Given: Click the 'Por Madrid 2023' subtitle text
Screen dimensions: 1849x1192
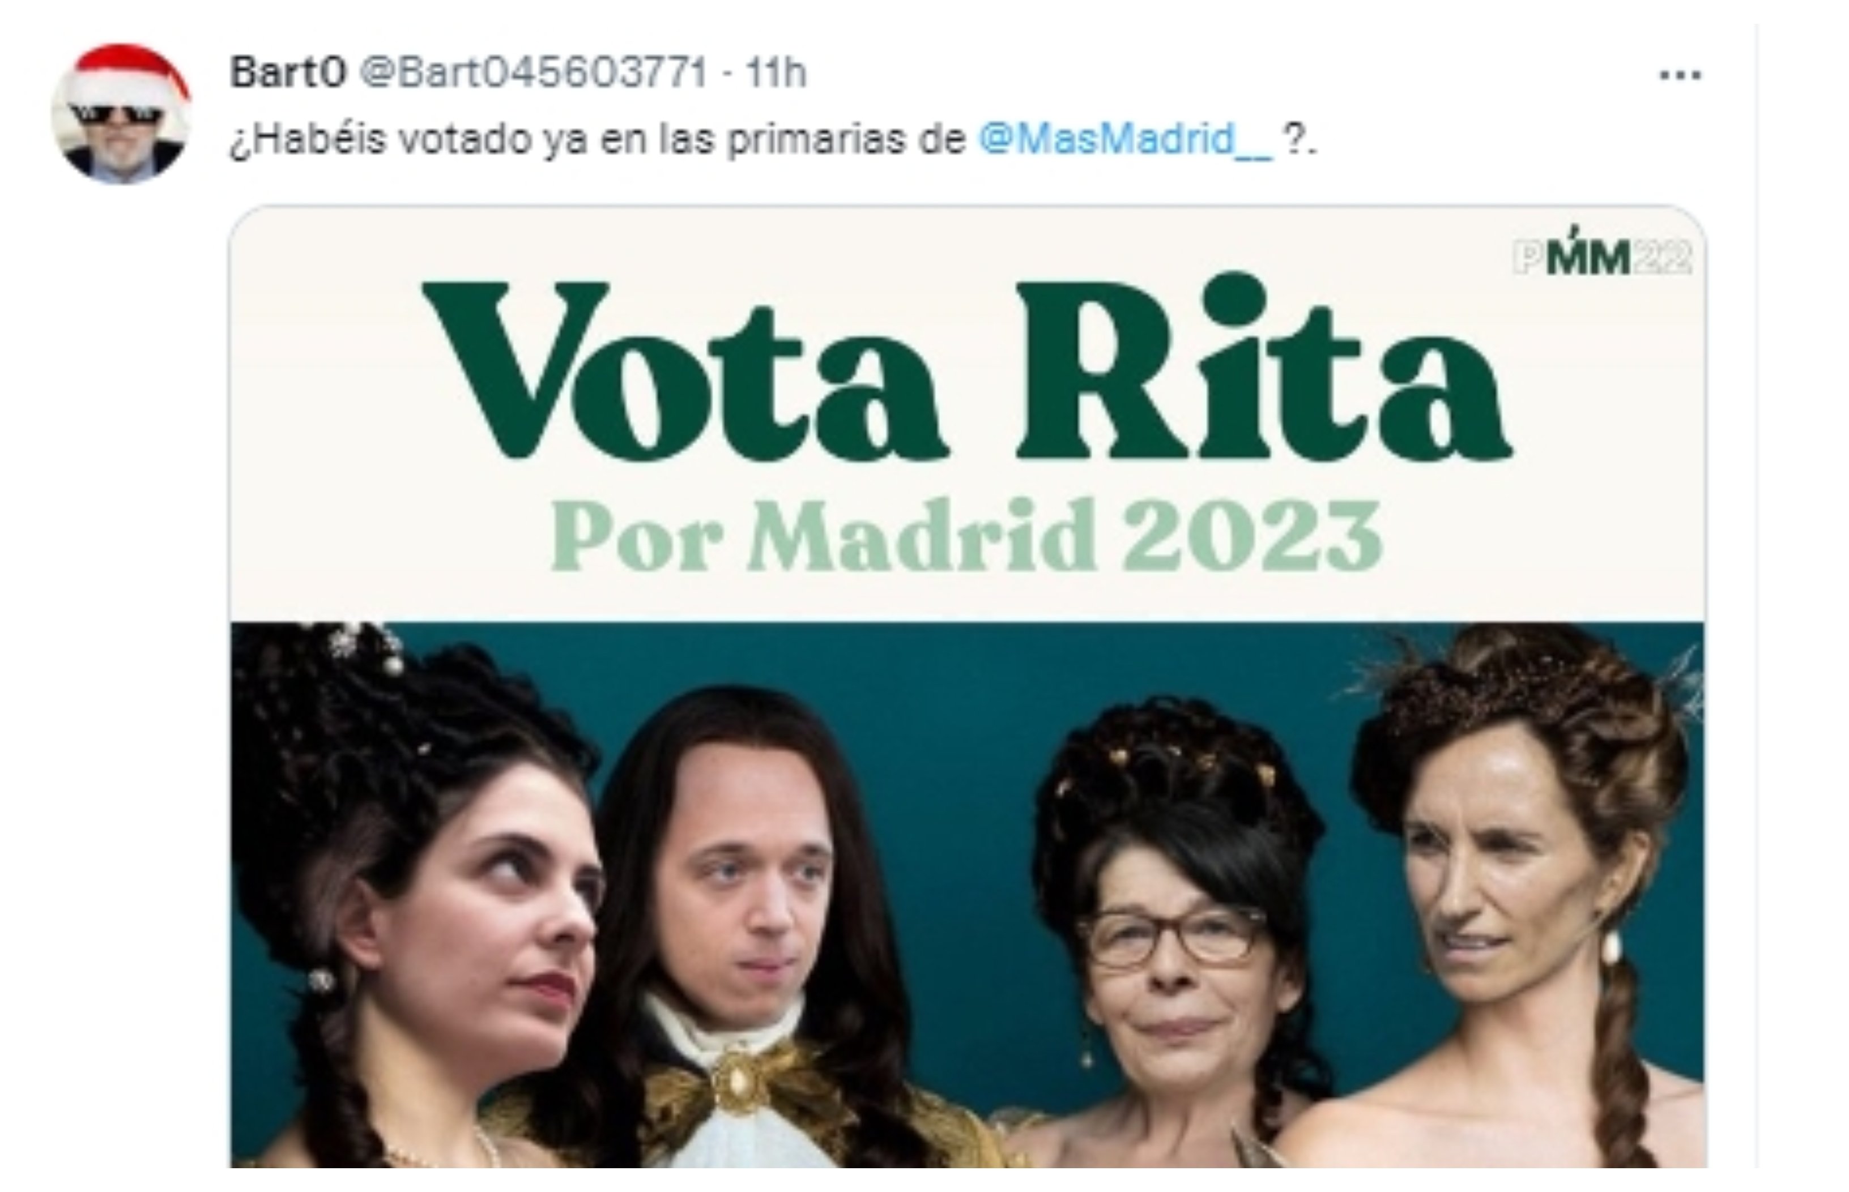Looking at the screenshot, I should coord(966,536).
